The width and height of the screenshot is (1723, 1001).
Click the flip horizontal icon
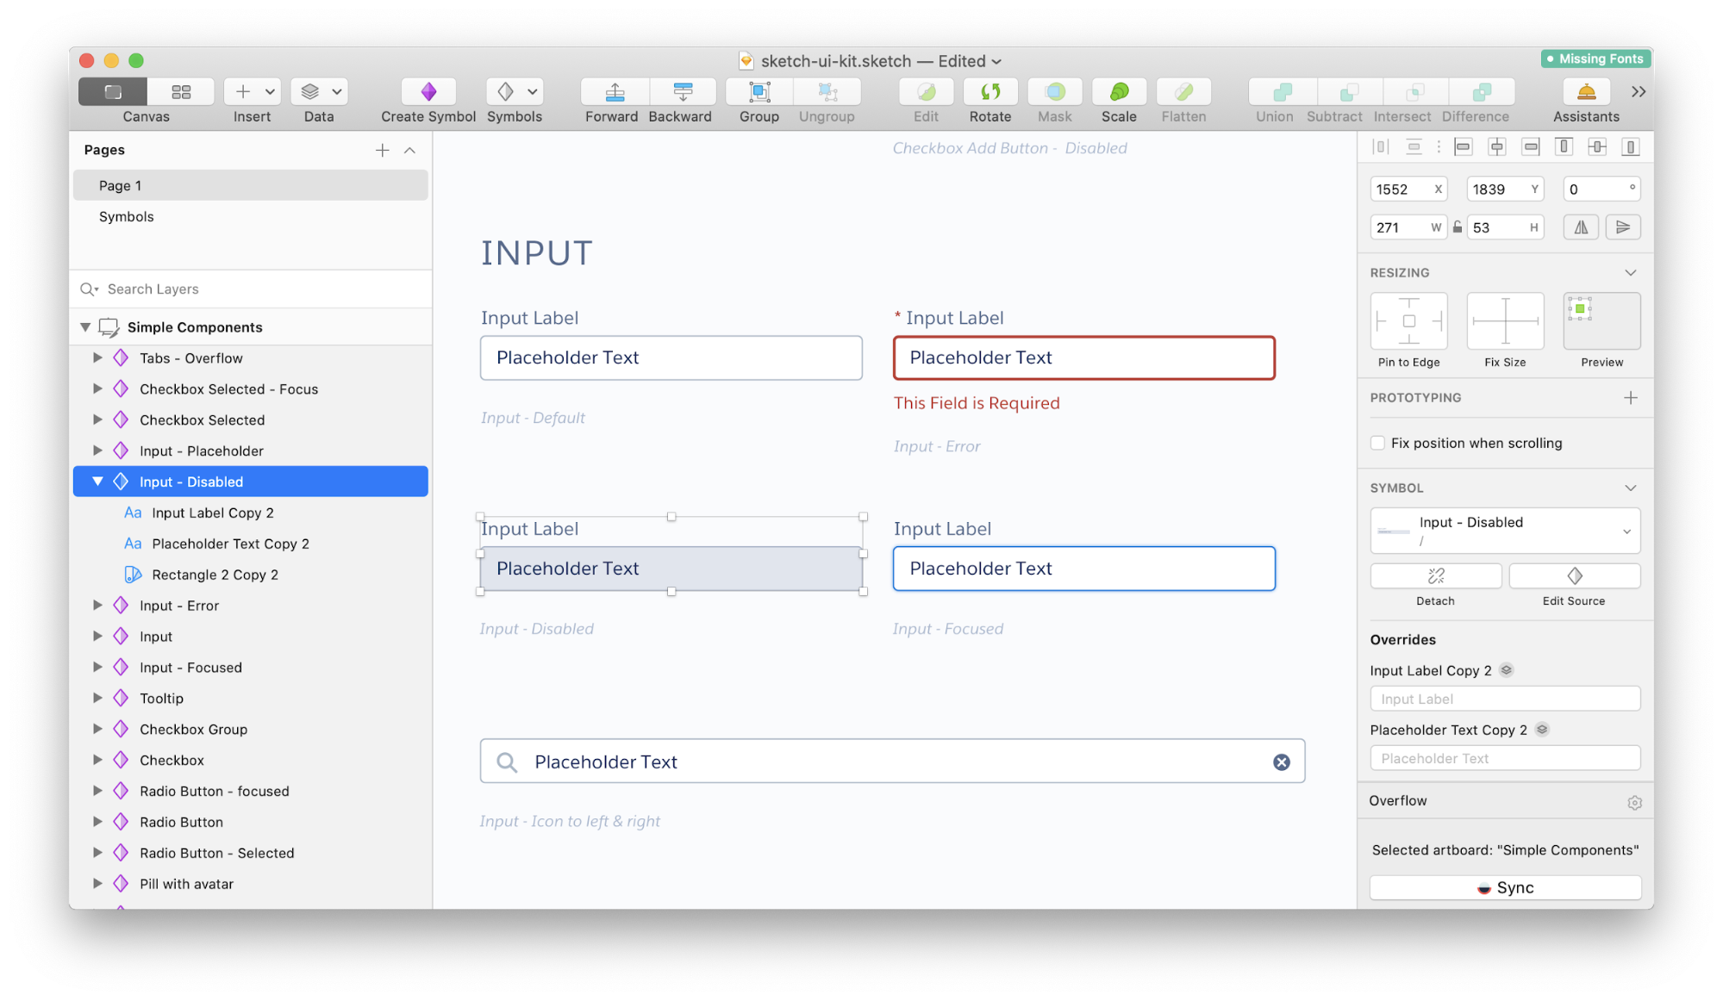[x=1581, y=227]
